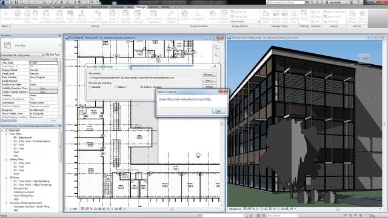Collapse the Floor Plans tree node
Viewport: 388px width, 218px height.
click(6, 134)
